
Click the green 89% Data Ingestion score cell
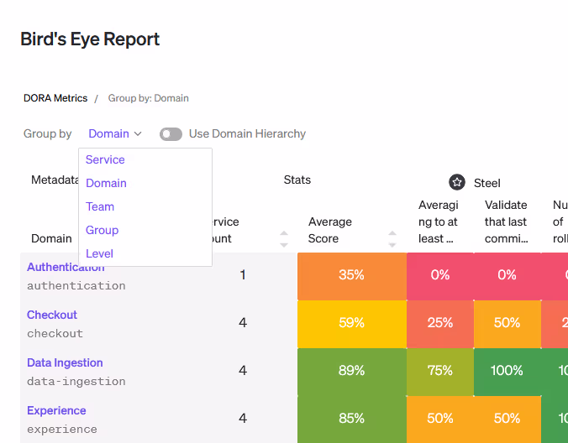(x=351, y=371)
